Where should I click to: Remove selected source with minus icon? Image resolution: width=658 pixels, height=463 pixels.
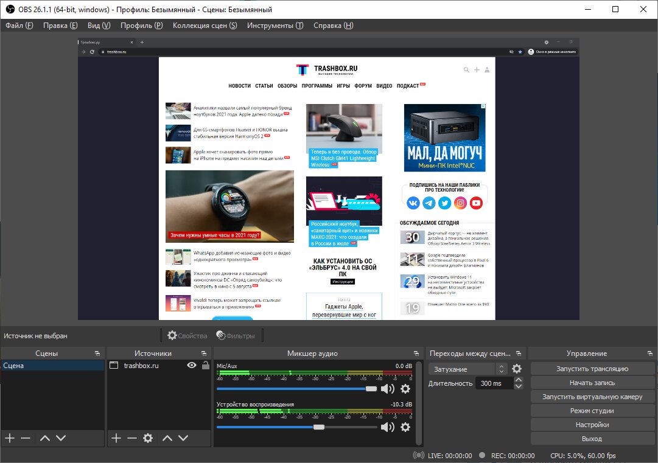coord(132,438)
